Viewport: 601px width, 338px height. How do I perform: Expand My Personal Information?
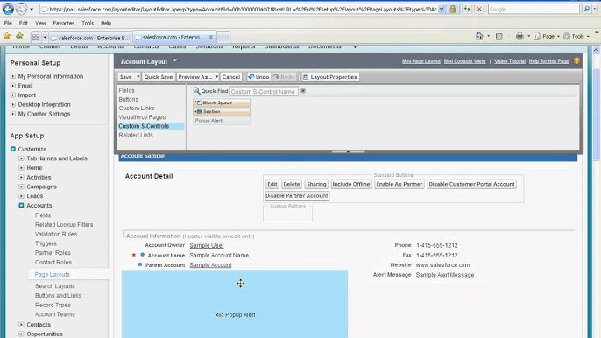click(x=13, y=76)
